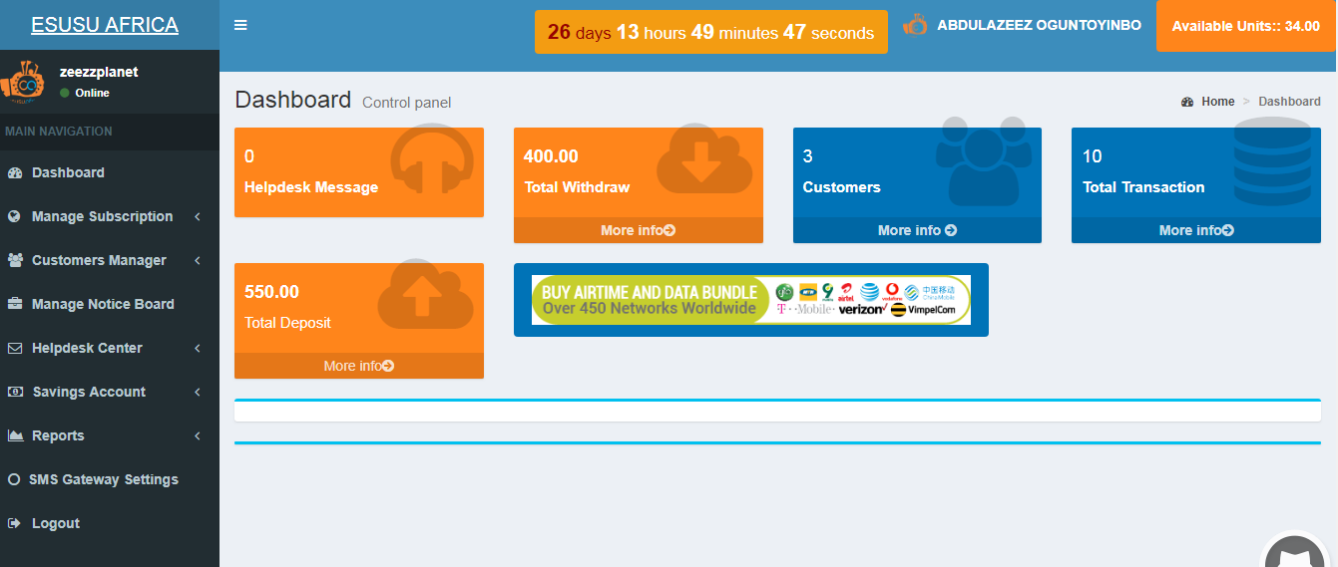The height and width of the screenshot is (567, 1338).
Task: Click the Helpdesk Message headset icon
Action: 431,159
